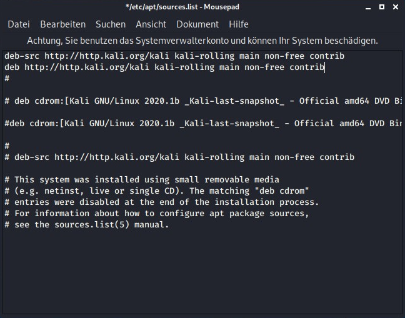Minimize the Mousepad window
405x318 pixels.
pyautogui.click(x=368, y=7)
